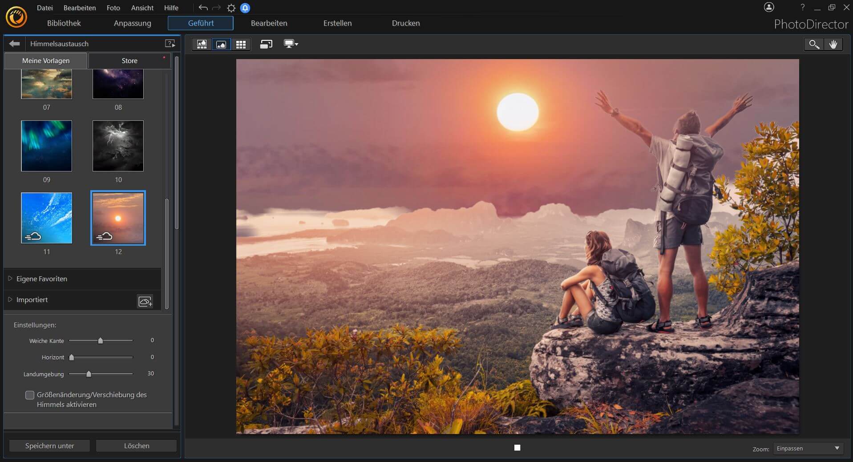Click the user account icon

tap(769, 7)
